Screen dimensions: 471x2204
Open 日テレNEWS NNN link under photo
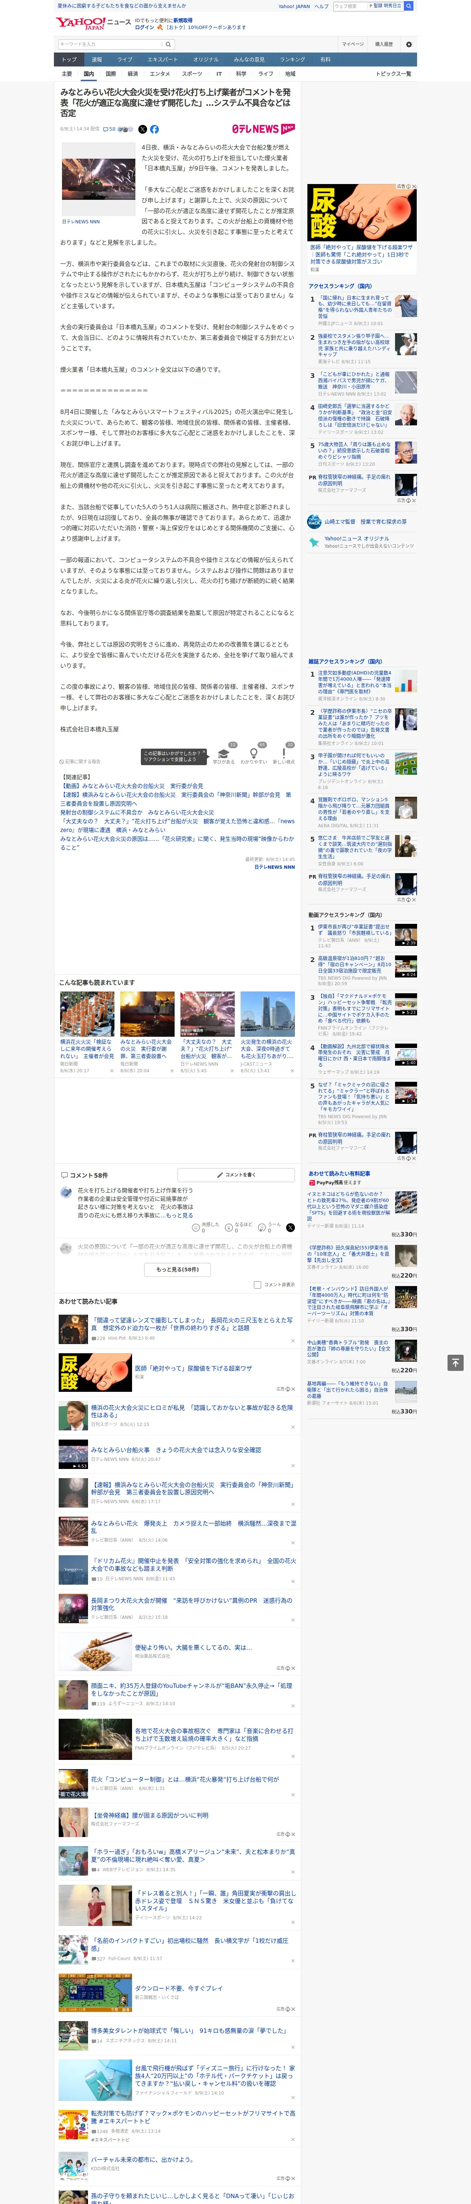(x=80, y=222)
